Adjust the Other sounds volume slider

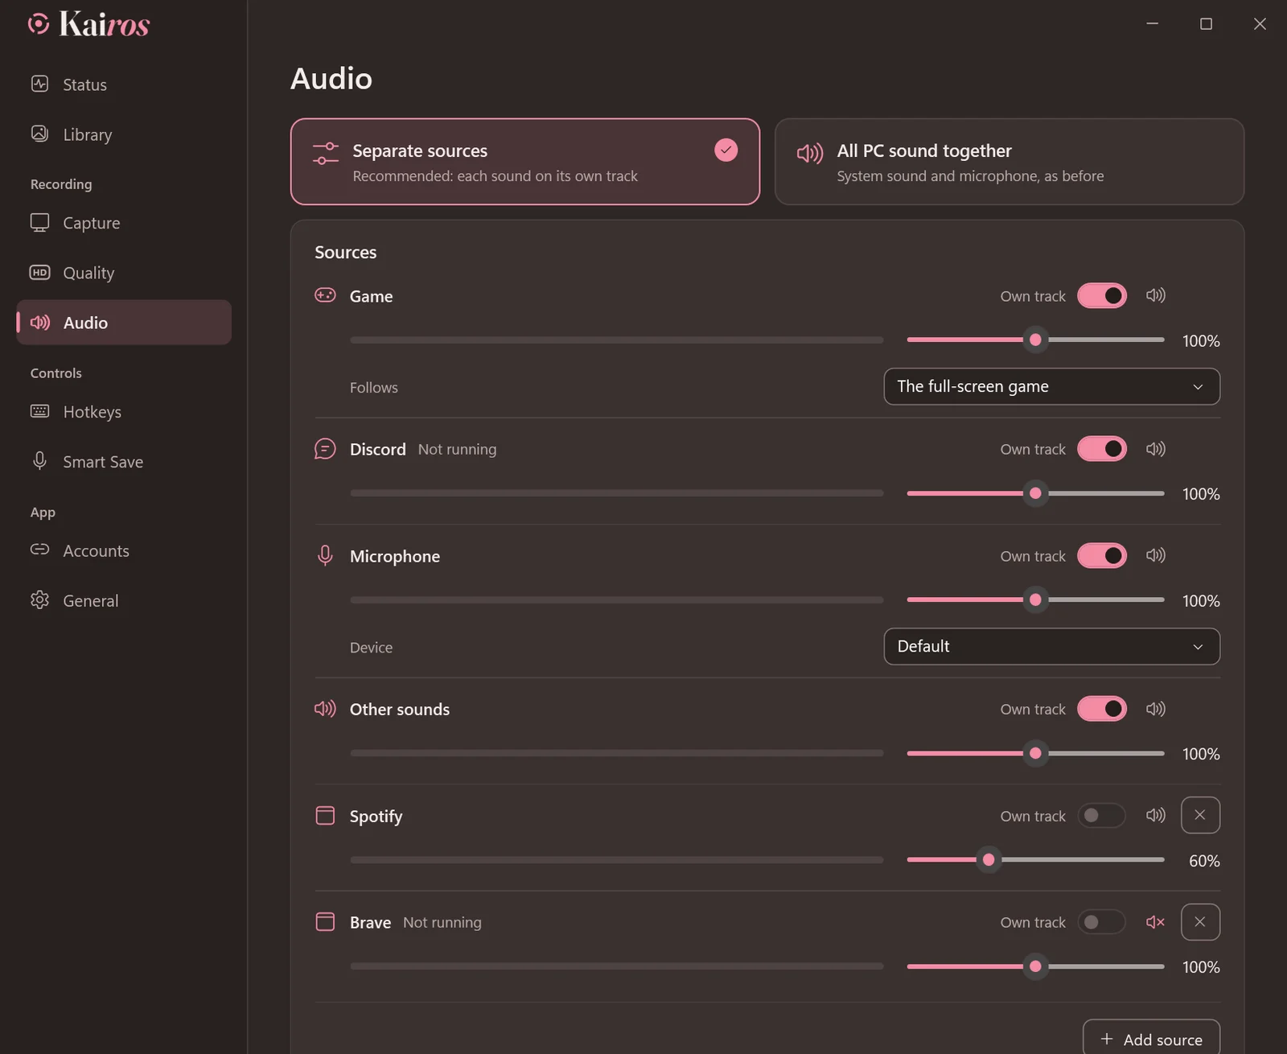pyautogui.click(x=1035, y=753)
